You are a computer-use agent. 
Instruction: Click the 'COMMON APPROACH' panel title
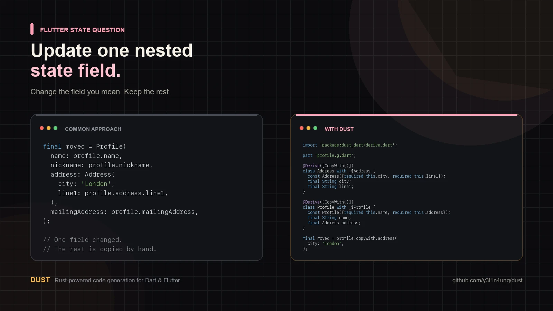[93, 129]
